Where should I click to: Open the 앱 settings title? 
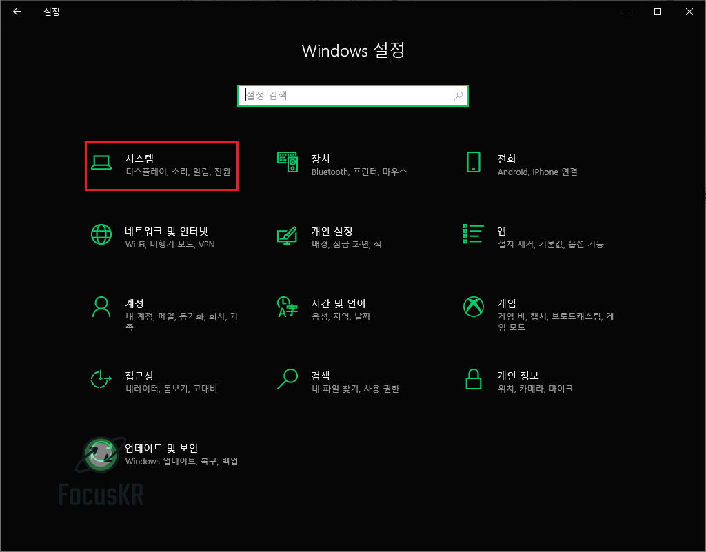(502, 232)
